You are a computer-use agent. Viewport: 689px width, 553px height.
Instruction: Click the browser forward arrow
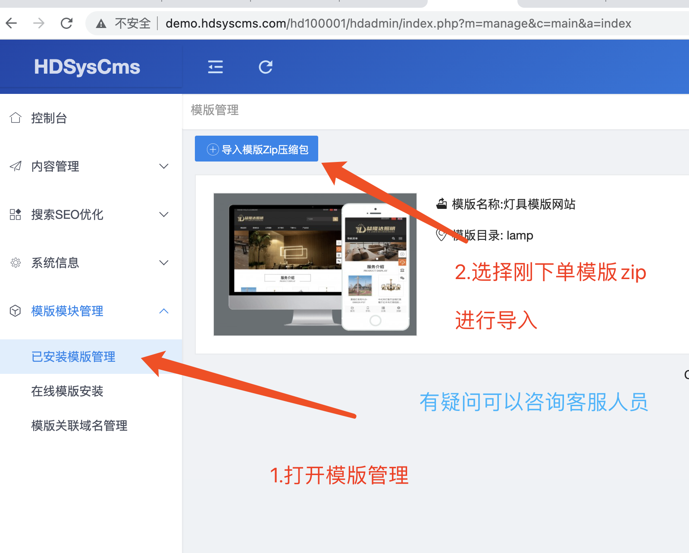[39, 23]
